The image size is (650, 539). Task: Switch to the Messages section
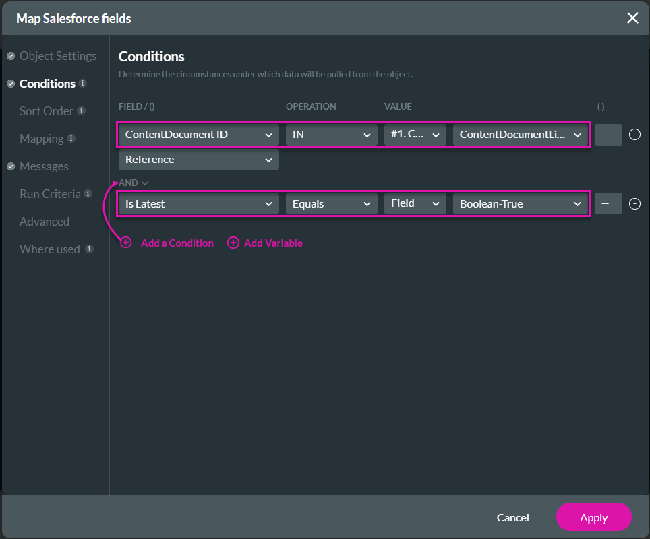(x=44, y=166)
